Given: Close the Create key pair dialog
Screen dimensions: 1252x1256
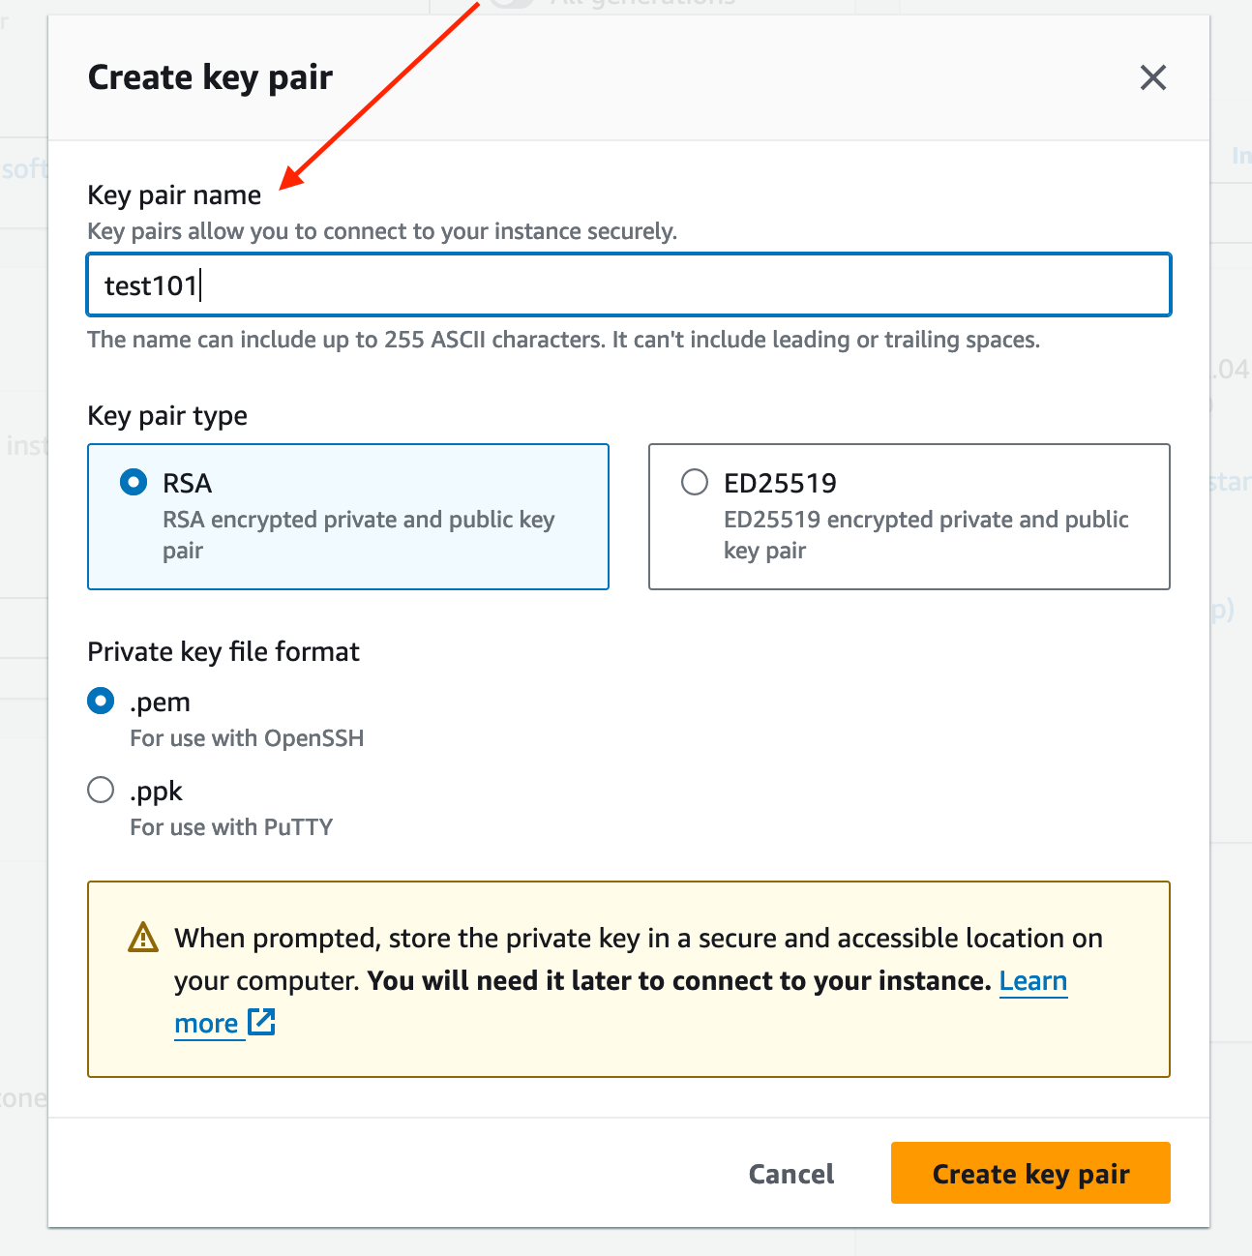Looking at the screenshot, I should [1152, 77].
